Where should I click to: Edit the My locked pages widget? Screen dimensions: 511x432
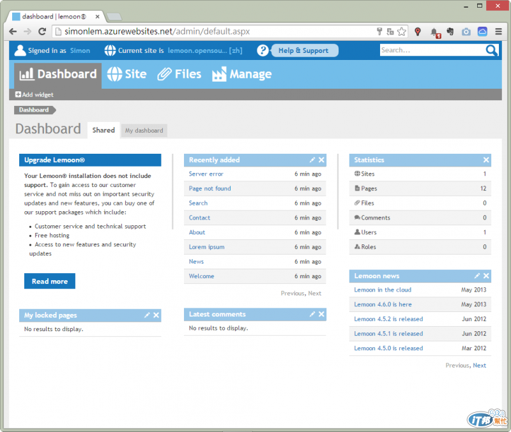(147, 315)
